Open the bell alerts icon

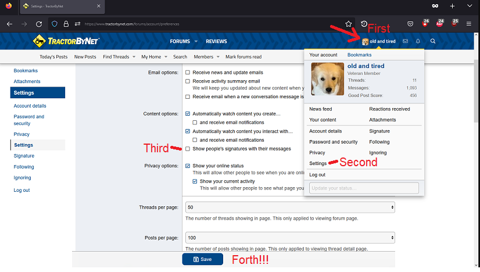pyautogui.click(x=418, y=41)
